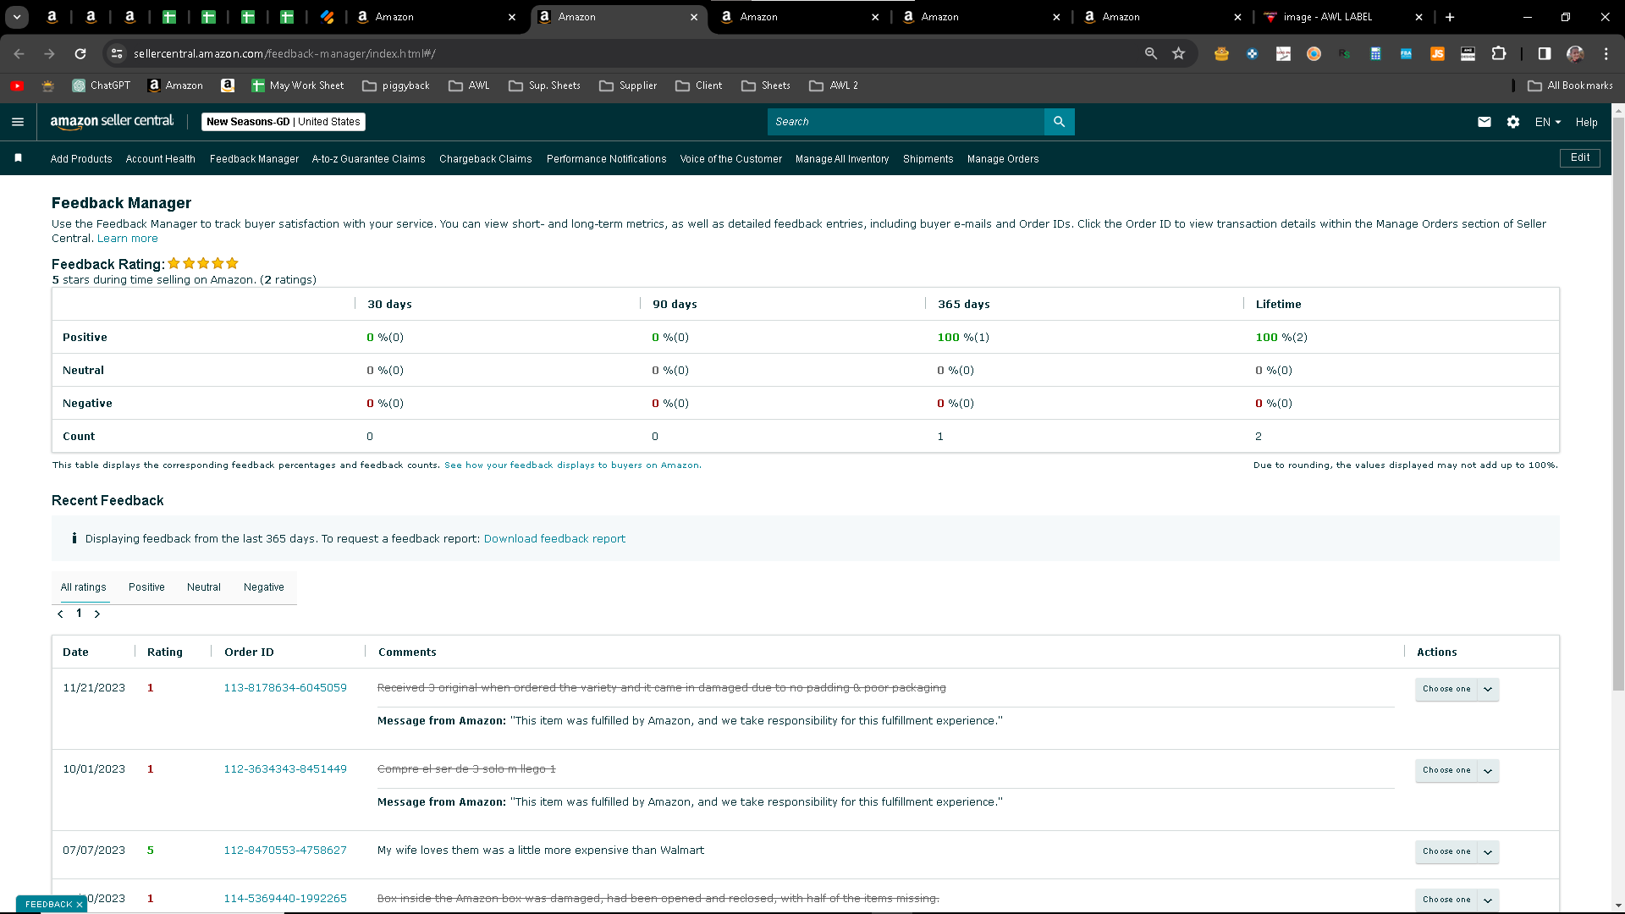Switch to the Negative tab
This screenshot has height=914, width=1625.
[x=264, y=587]
